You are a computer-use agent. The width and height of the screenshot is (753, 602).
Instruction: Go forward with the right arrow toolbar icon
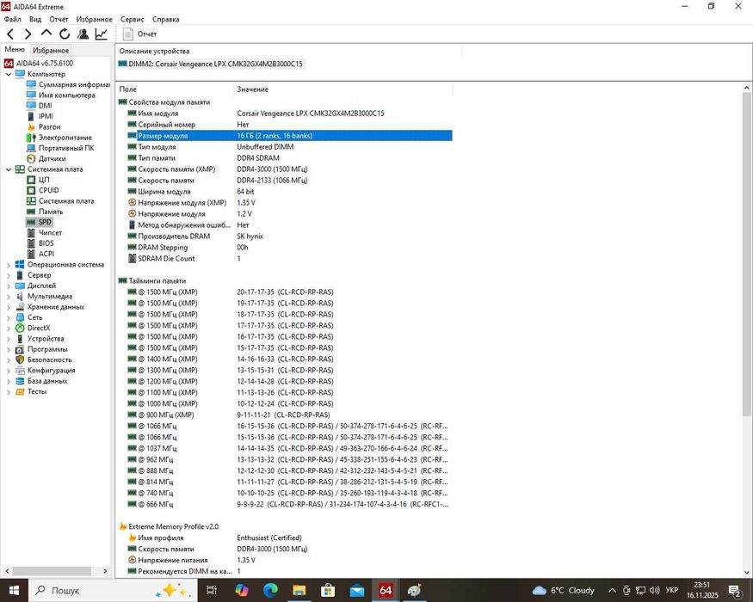click(28, 34)
